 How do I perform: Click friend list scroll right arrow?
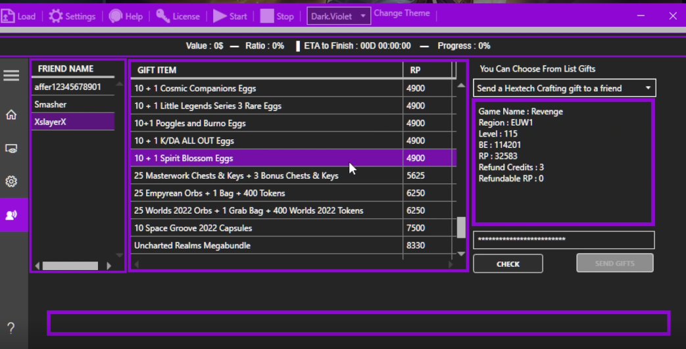(109, 266)
